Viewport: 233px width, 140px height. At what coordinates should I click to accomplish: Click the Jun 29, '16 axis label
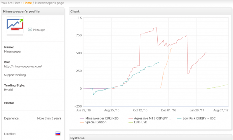(x=83, y=110)
